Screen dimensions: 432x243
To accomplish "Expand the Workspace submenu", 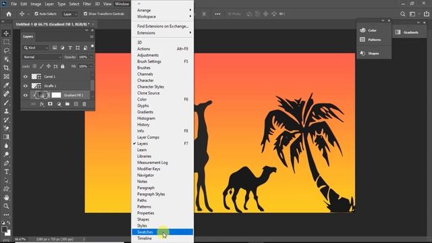I will pyautogui.click(x=163, y=16).
